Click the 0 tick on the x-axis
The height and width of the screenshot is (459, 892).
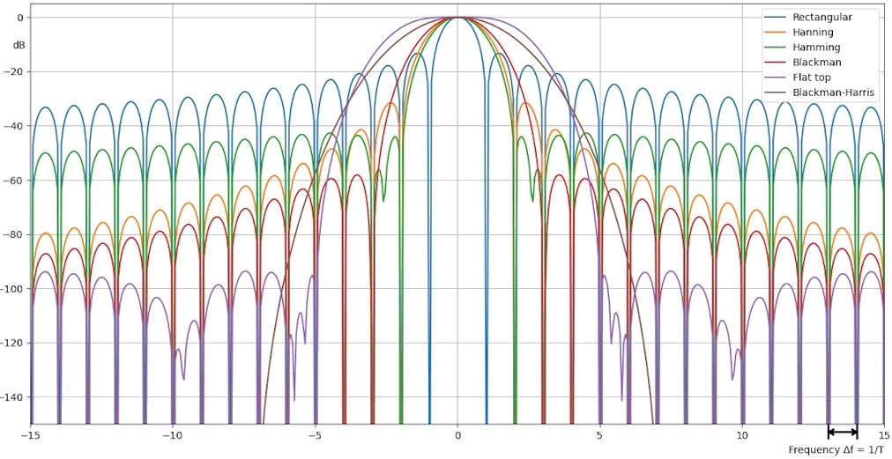(457, 435)
